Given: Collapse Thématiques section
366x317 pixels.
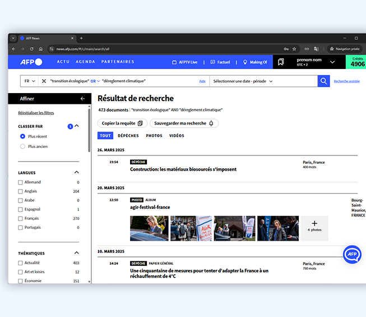Looking at the screenshot, I should point(77,253).
